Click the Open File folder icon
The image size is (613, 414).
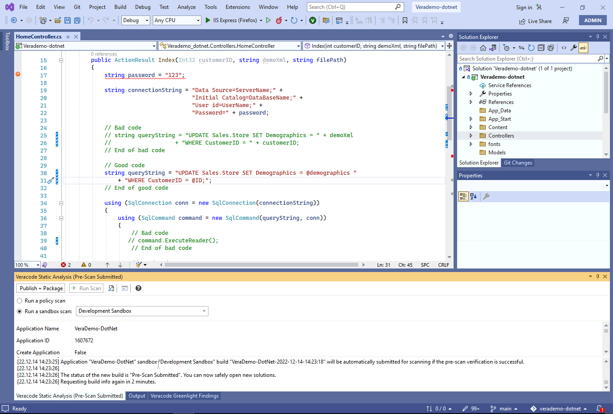pyautogui.click(x=58, y=20)
